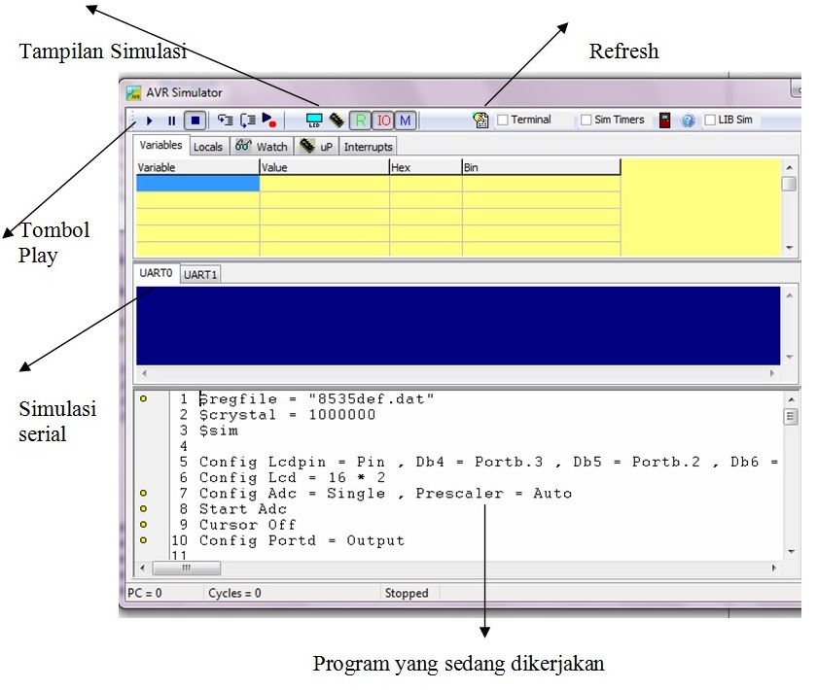The height and width of the screenshot is (690, 817).
Task: Enable the Terminal checkbox
Action: coord(505,120)
